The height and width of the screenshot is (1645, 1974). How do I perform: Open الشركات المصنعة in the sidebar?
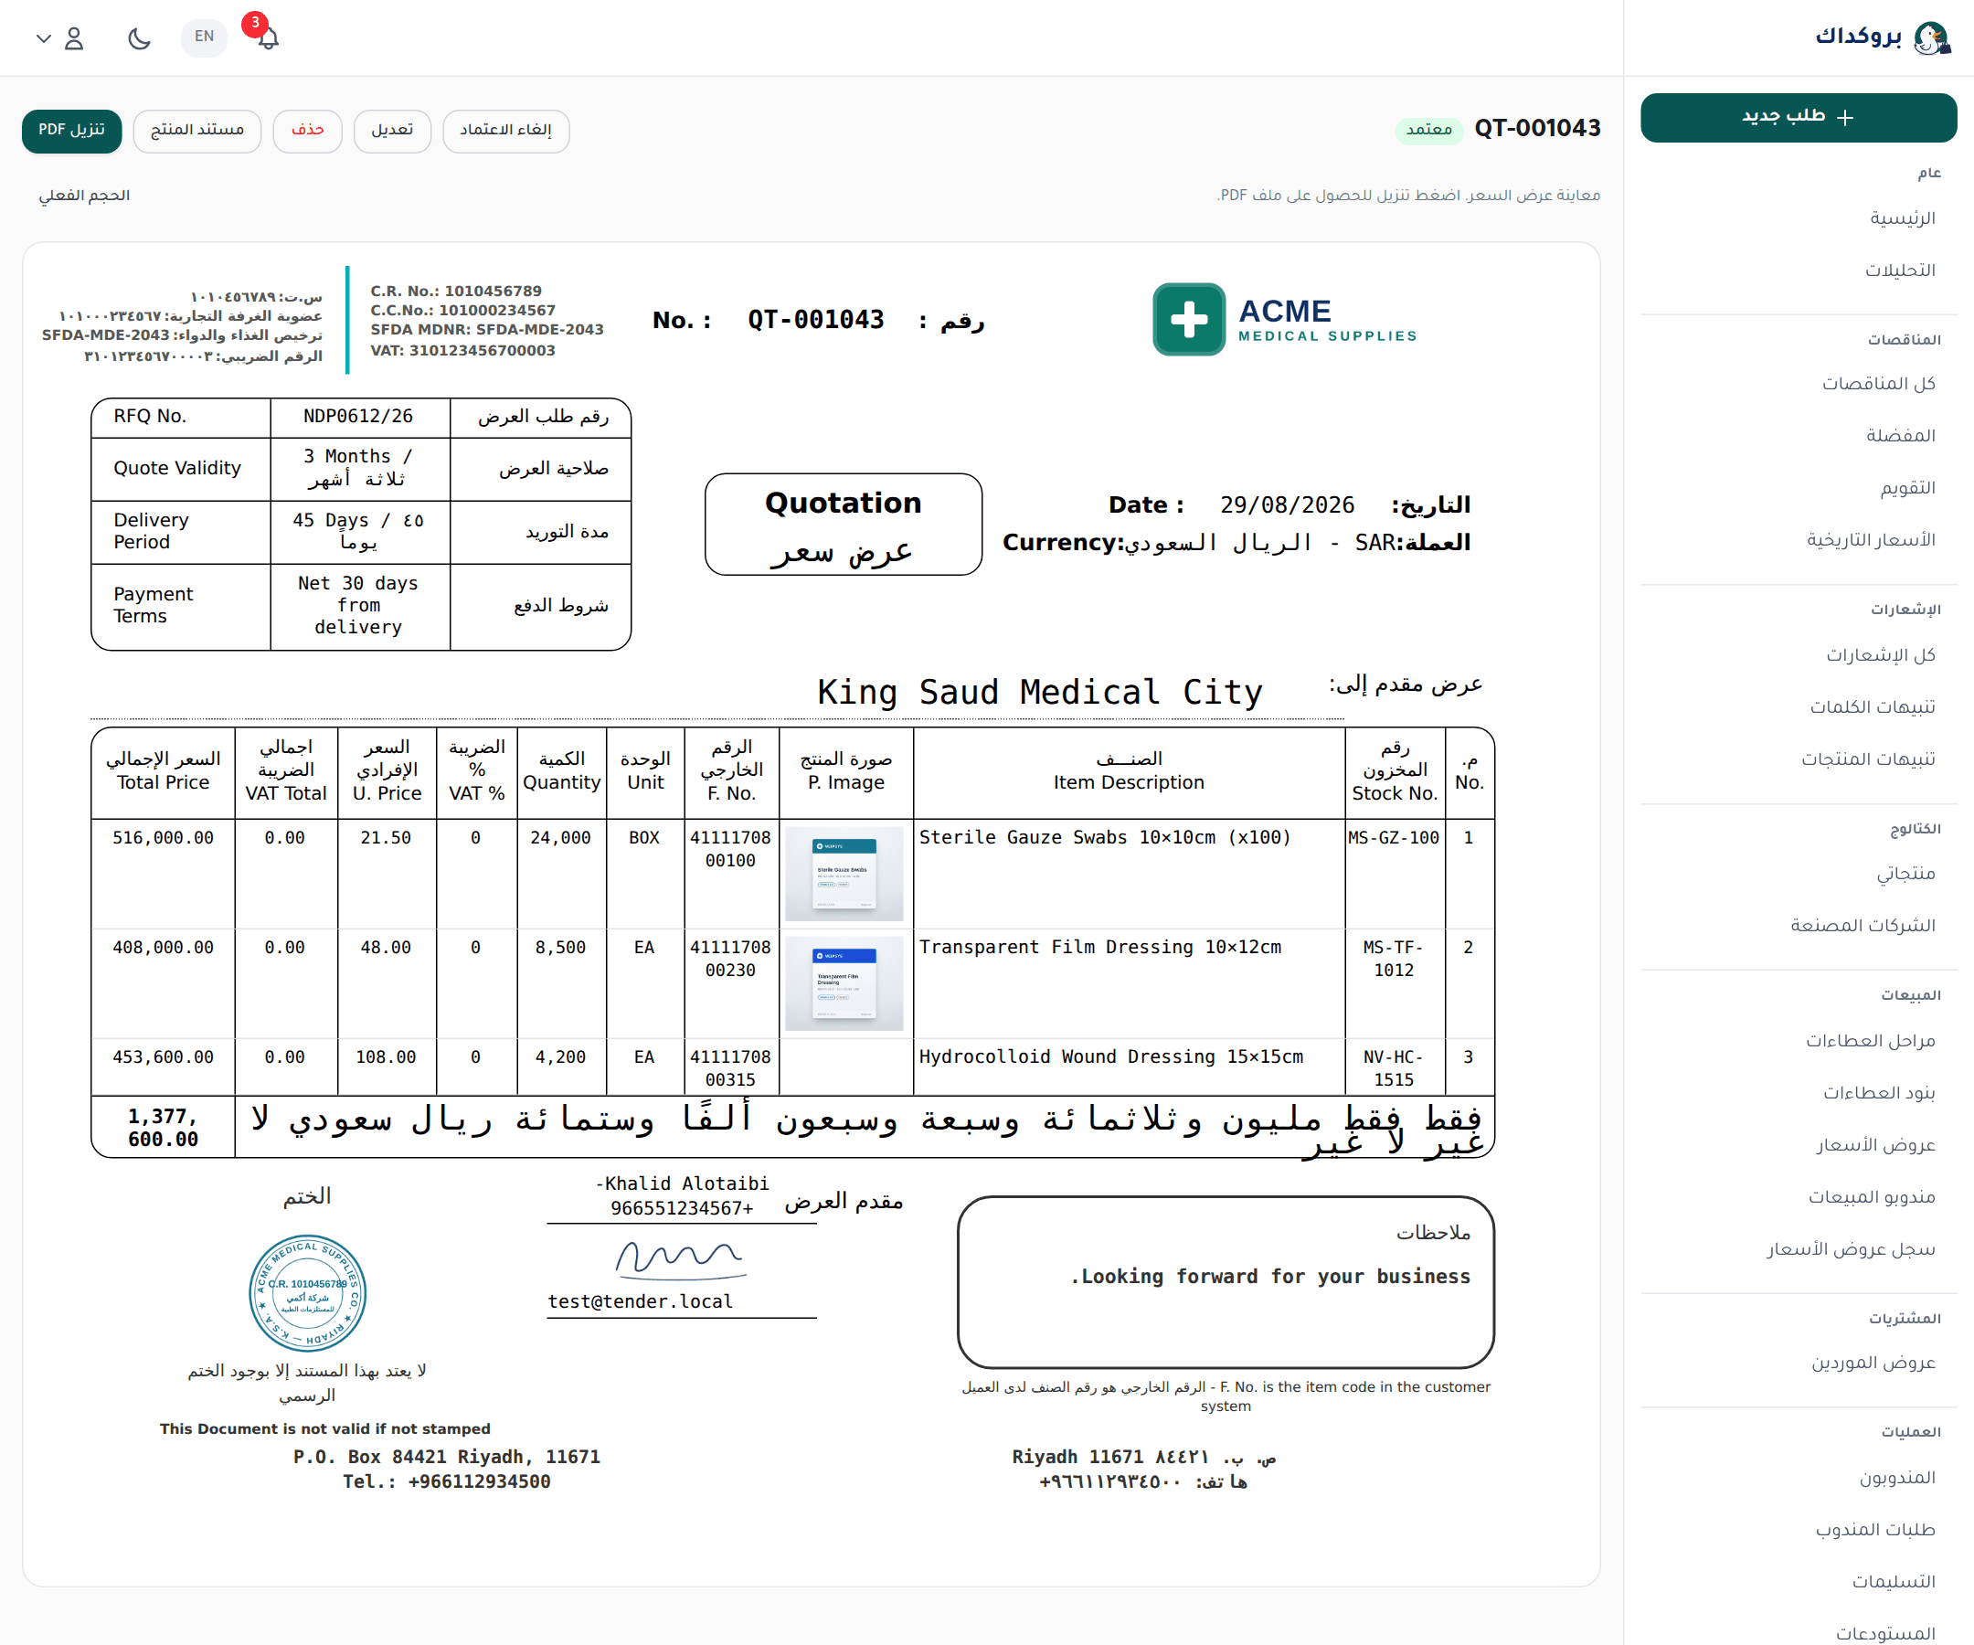[1863, 926]
